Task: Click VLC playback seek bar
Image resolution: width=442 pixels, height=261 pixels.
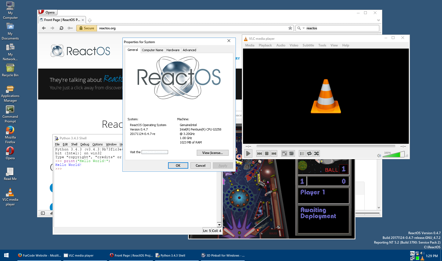Action: tap(326, 146)
